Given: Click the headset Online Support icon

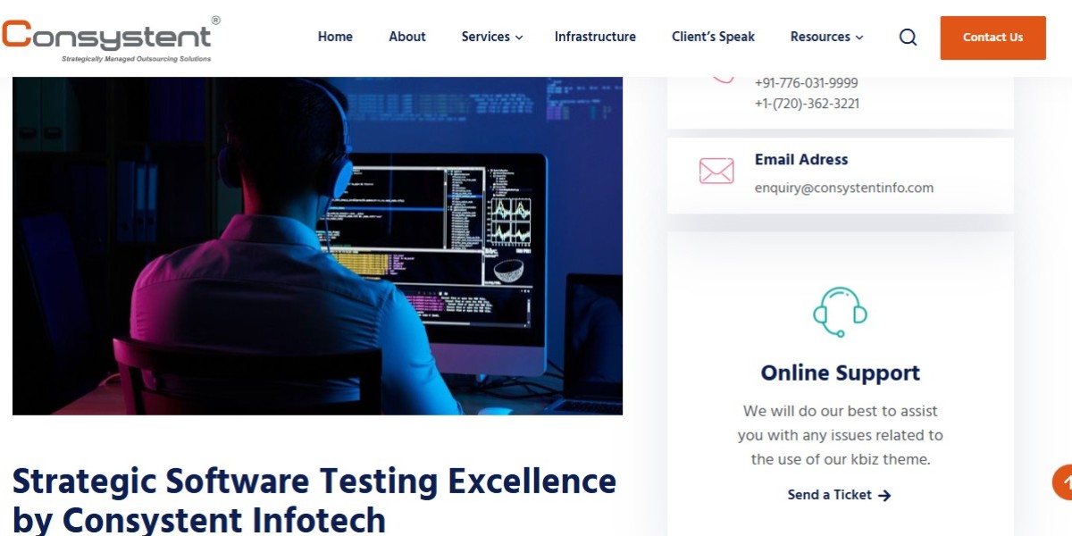Looking at the screenshot, I should pyautogui.click(x=840, y=312).
